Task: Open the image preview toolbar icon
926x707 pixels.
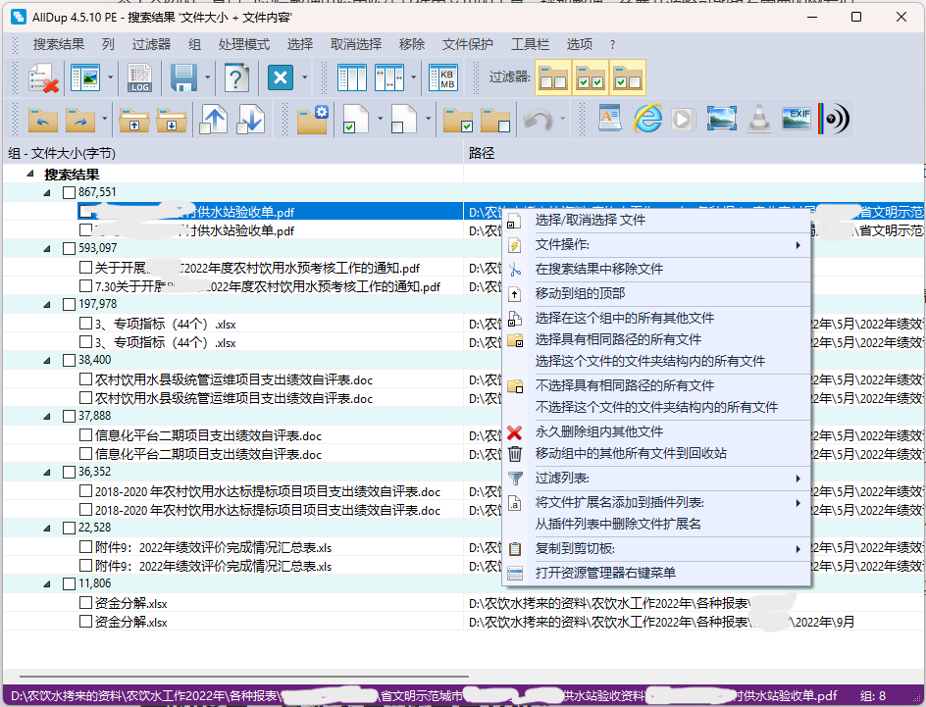Action: click(85, 77)
